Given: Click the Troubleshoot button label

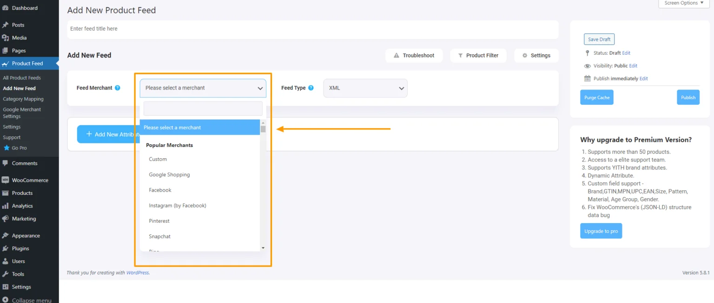Looking at the screenshot, I should [418, 55].
